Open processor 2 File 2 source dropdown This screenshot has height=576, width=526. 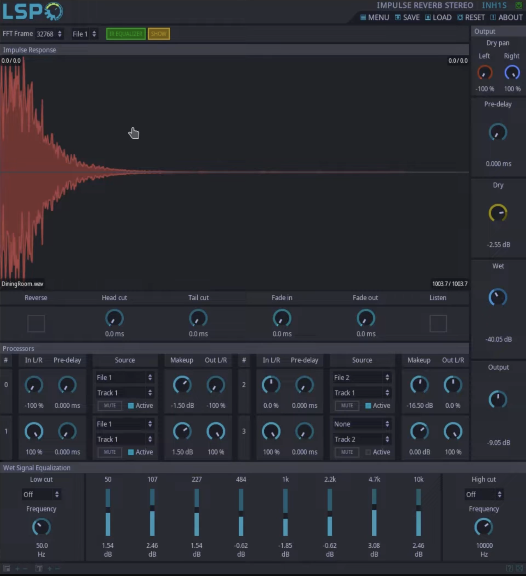pyautogui.click(x=362, y=377)
